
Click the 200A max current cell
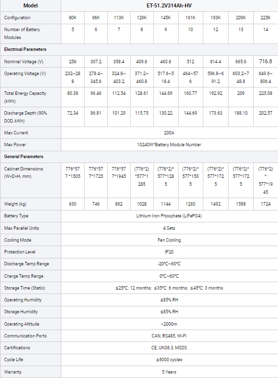point(169,132)
